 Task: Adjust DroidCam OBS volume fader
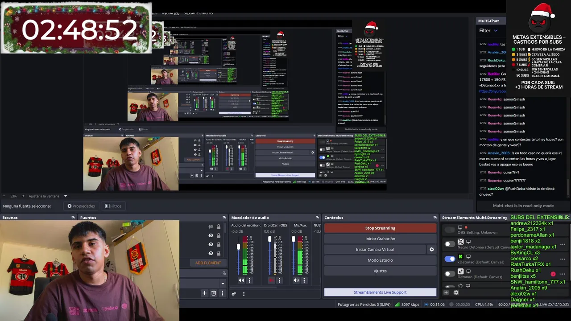coord(269,240)
